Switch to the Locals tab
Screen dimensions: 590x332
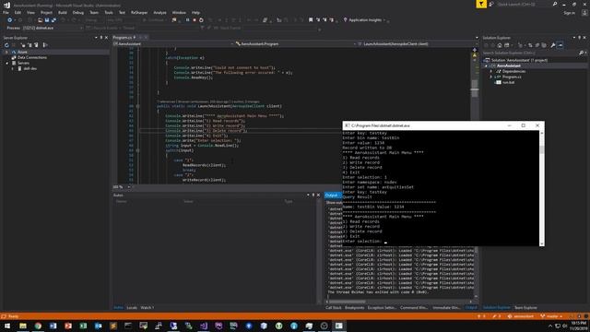(x=132, y=308)
